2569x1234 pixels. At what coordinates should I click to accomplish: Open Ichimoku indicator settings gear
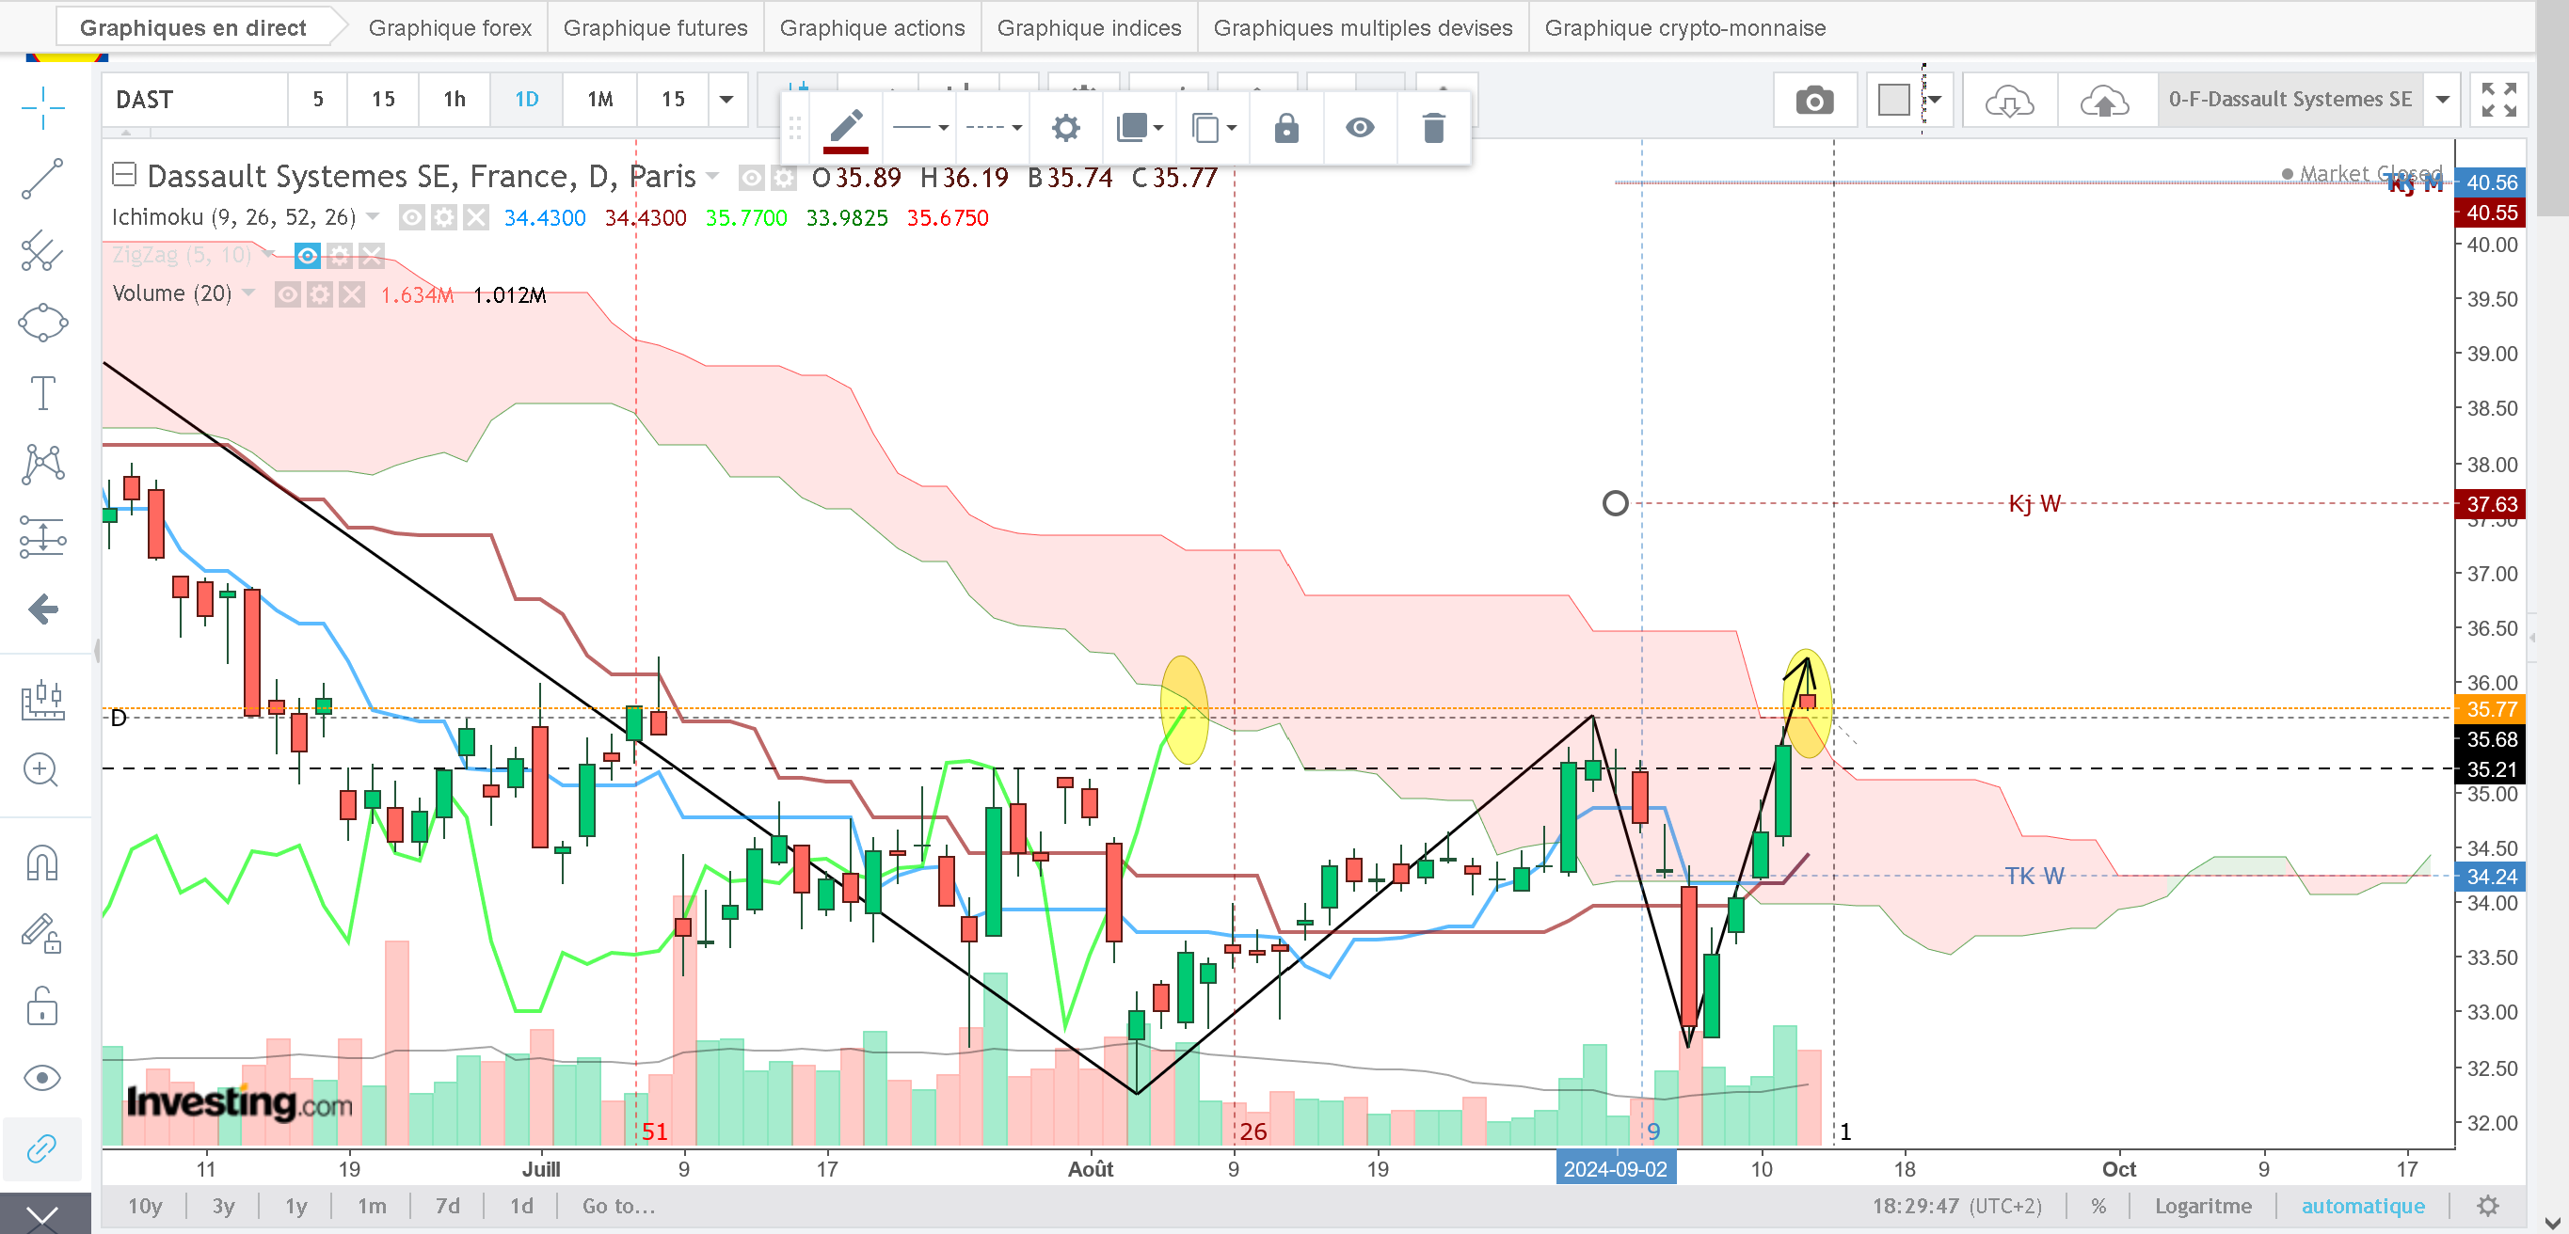(x=444, y=217)
